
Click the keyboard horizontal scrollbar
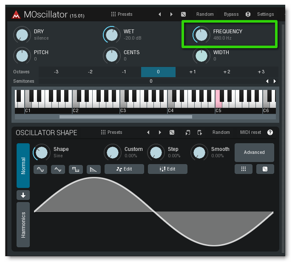tap(126, 117)
